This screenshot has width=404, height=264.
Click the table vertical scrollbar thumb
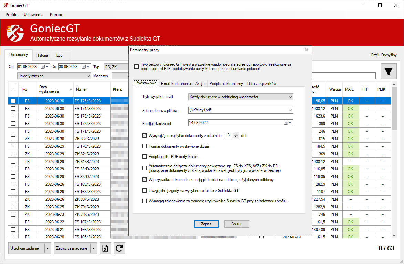(394, 108)
